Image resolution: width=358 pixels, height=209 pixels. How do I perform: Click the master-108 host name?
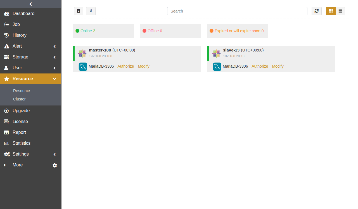(100, 50)
